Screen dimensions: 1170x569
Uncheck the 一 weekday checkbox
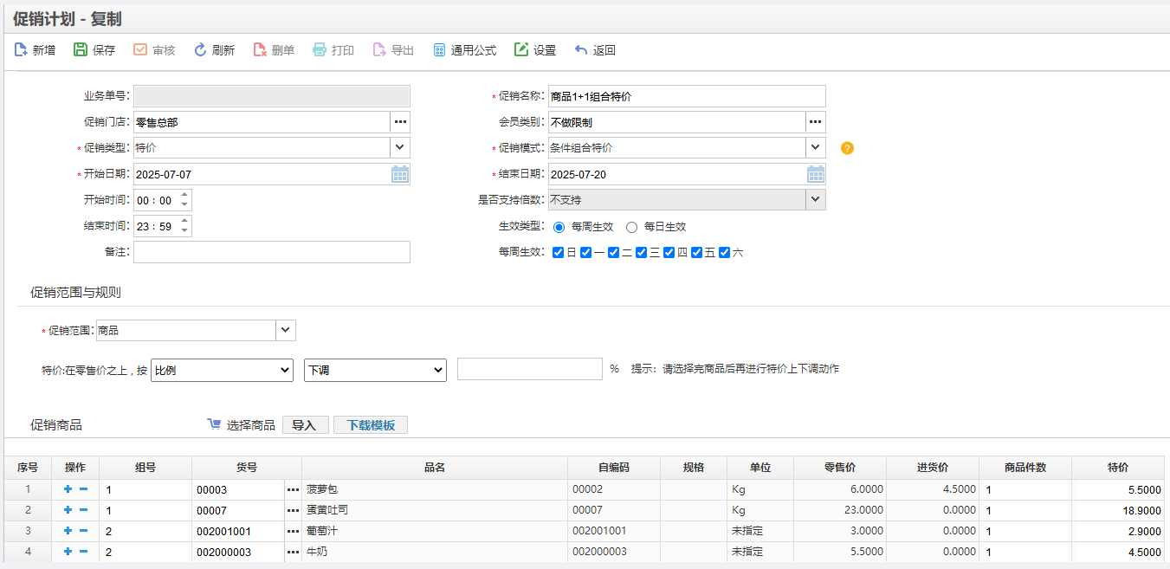coord(586,253)
